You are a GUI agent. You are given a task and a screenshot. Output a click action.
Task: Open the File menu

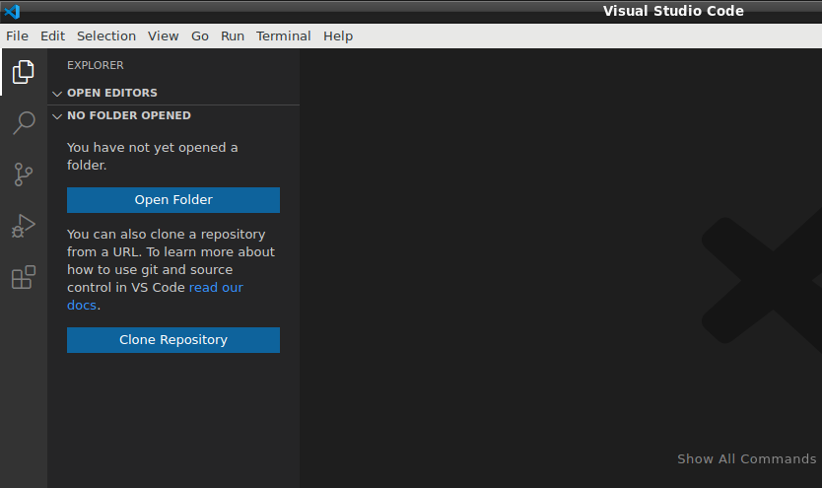[x=18, y=36]
